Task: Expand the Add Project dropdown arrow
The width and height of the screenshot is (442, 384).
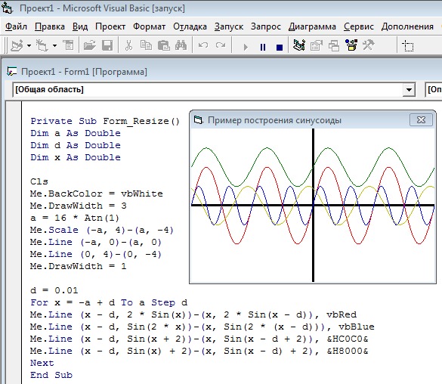Action: coord(29,45)
